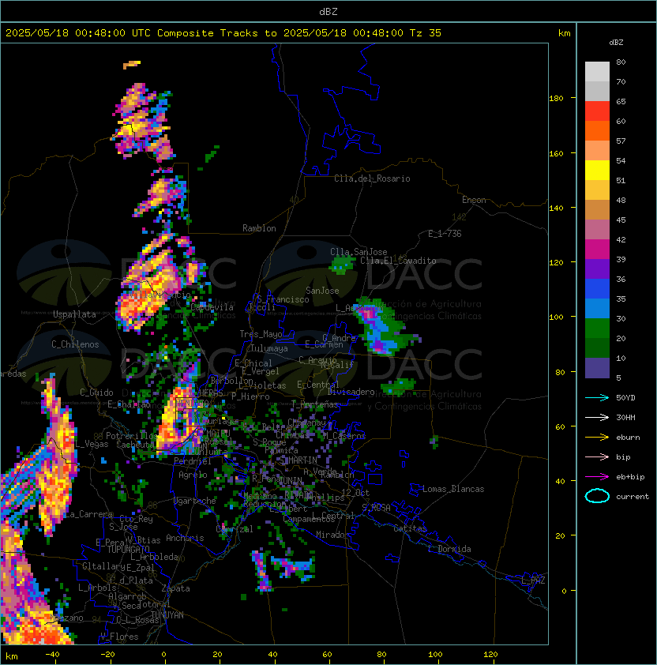
Task: Pick the bright yellow 51-54 dBZ swatch
Action: pos(597,170)
